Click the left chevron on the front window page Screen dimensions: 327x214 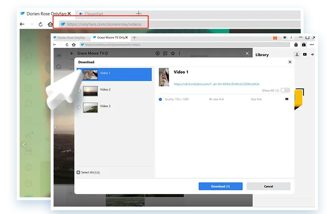pos(55,127)
